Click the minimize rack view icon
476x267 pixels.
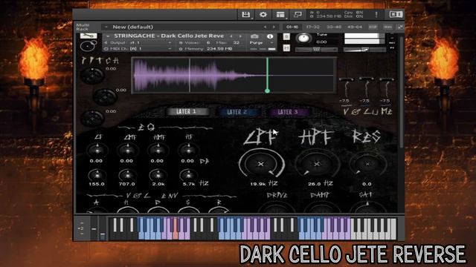tap(297, 14)
